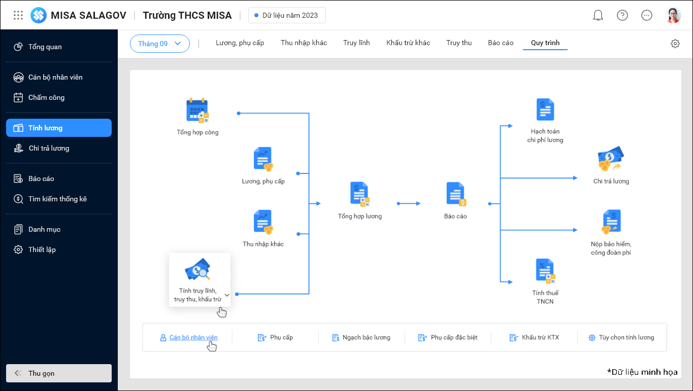This screenshot has height=391, width=693.
Task: Open the help question mark icon
Action: coord(622,15)
